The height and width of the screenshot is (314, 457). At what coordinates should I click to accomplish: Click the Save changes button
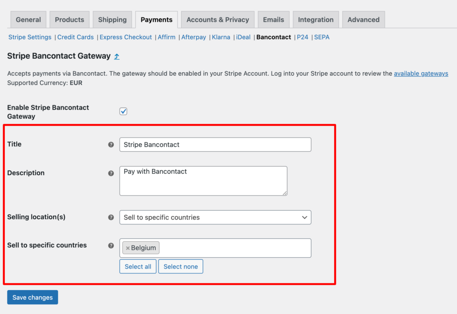point(33,298)
